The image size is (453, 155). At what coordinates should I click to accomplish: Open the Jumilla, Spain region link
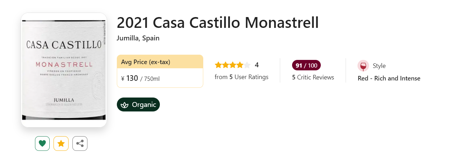(x=138, y=38)
